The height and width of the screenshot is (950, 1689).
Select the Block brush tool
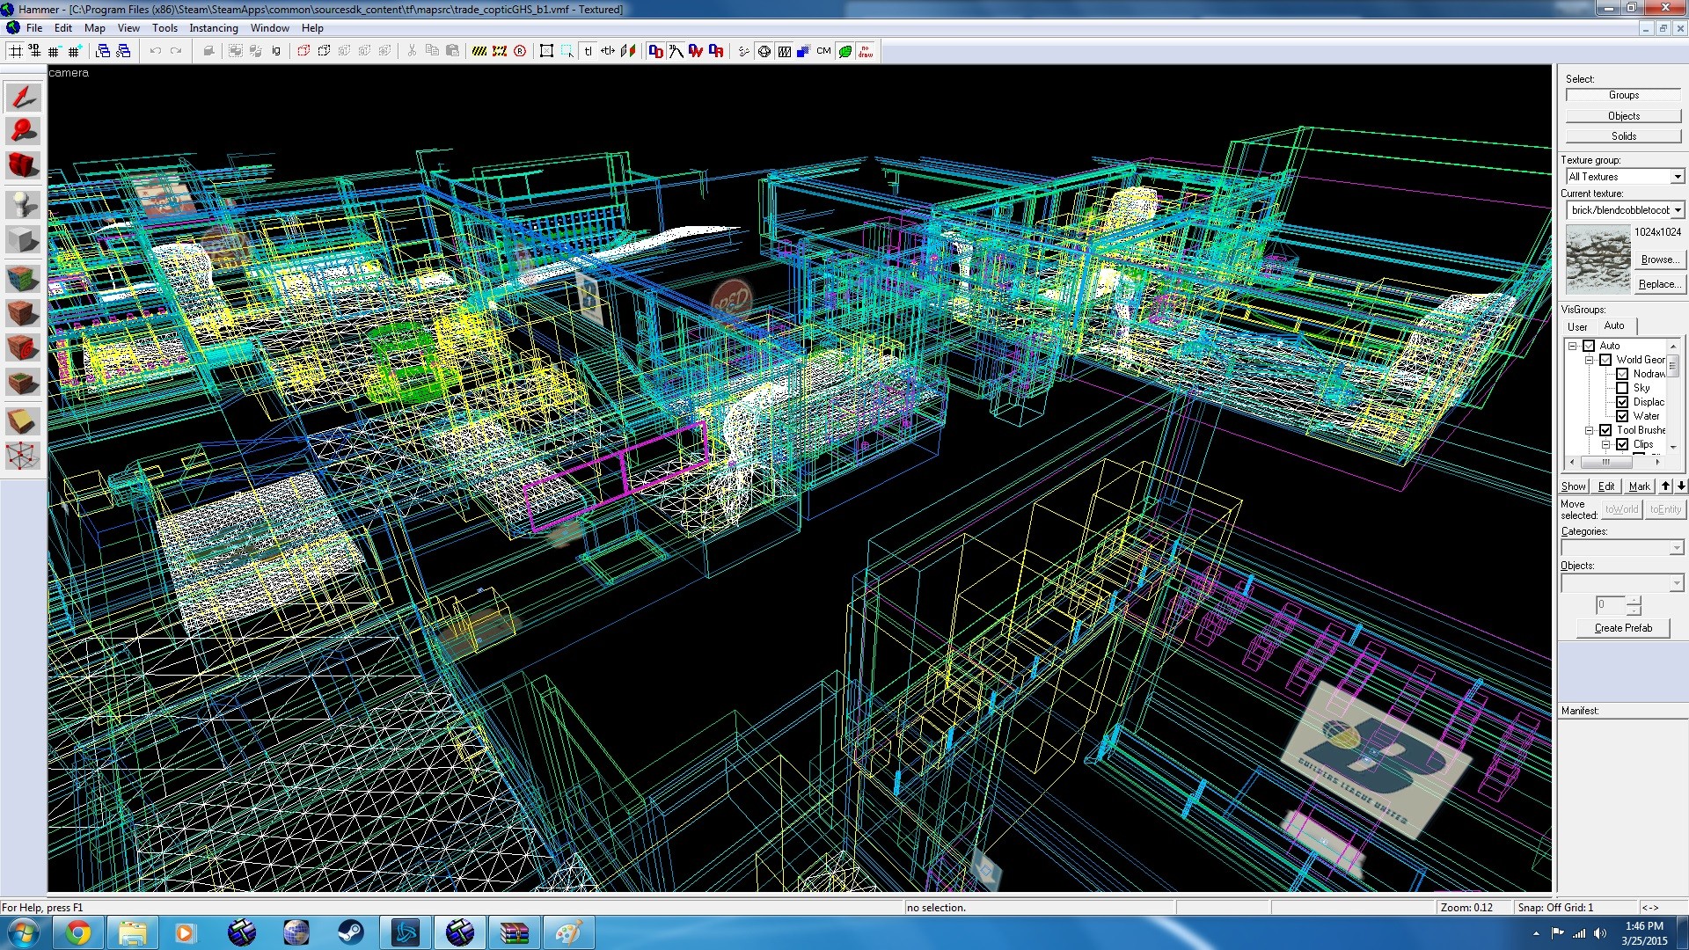tap(23, 240)
